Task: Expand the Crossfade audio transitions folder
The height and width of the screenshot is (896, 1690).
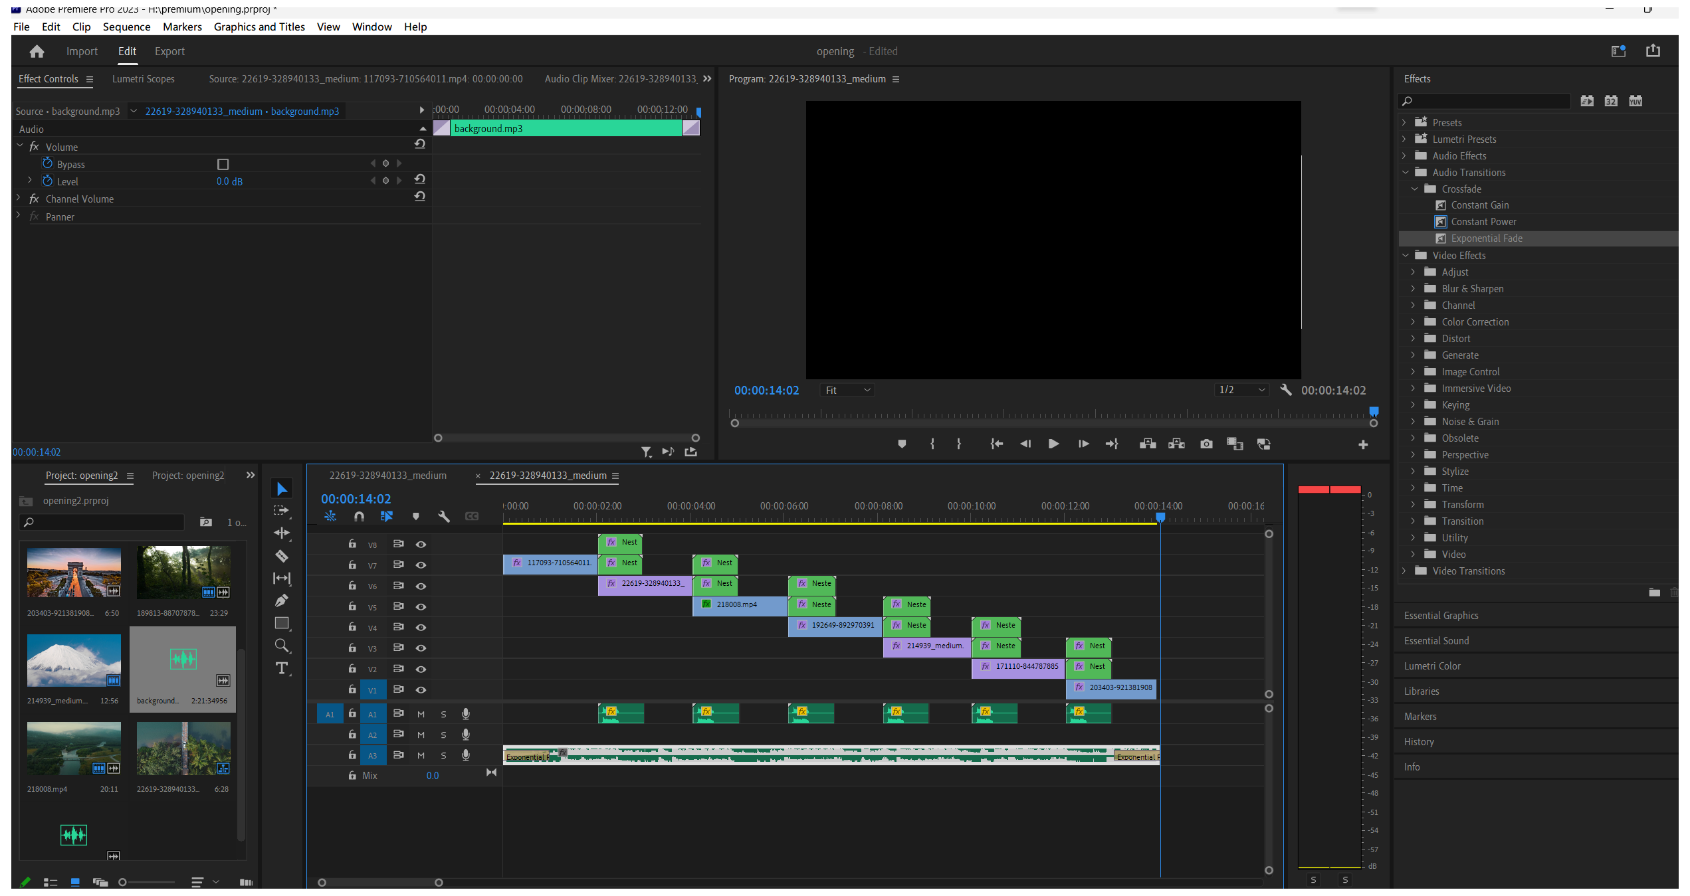Action: point(1414,188)
